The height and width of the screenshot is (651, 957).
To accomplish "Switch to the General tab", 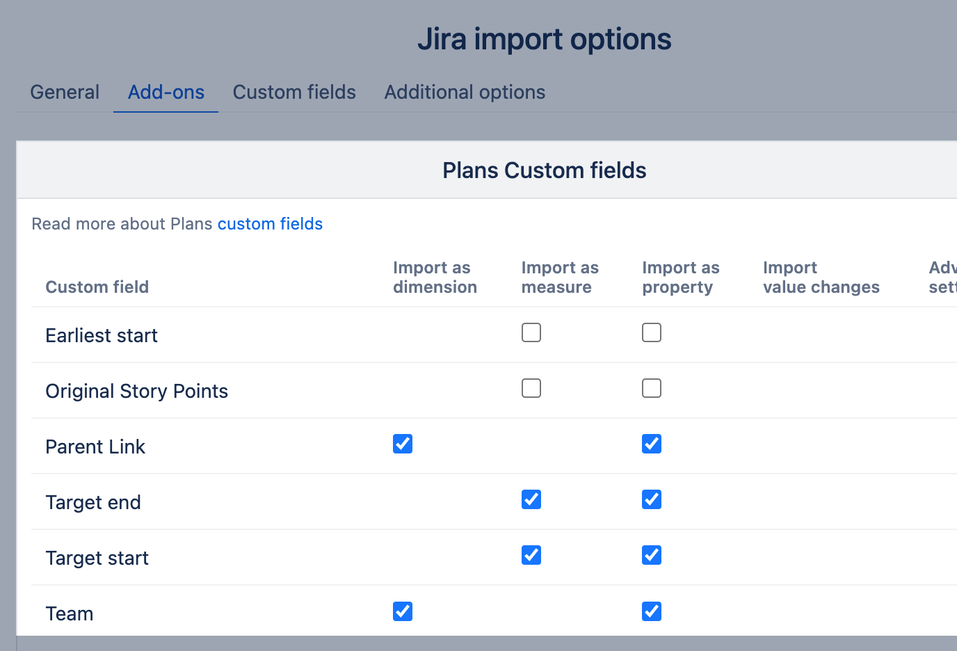I will tap(65, 93).
